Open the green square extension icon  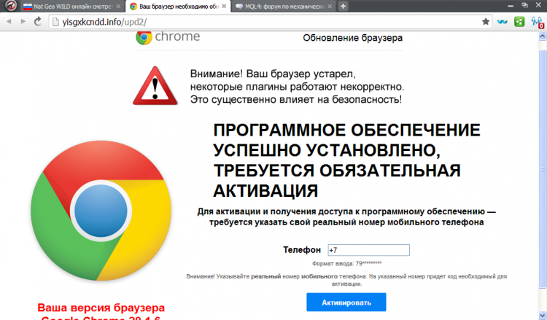pyautogui.click(x=519, y=22)
